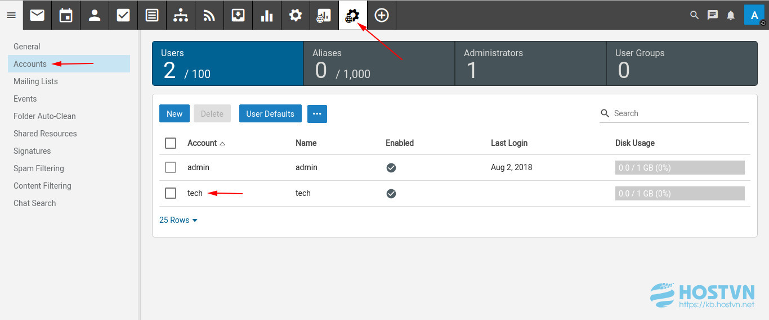The width and height of the screenshot is (769, 320).
Task: Open the 25 Rows dropdown
Action: pyautogui.click(x=178, y=220)
